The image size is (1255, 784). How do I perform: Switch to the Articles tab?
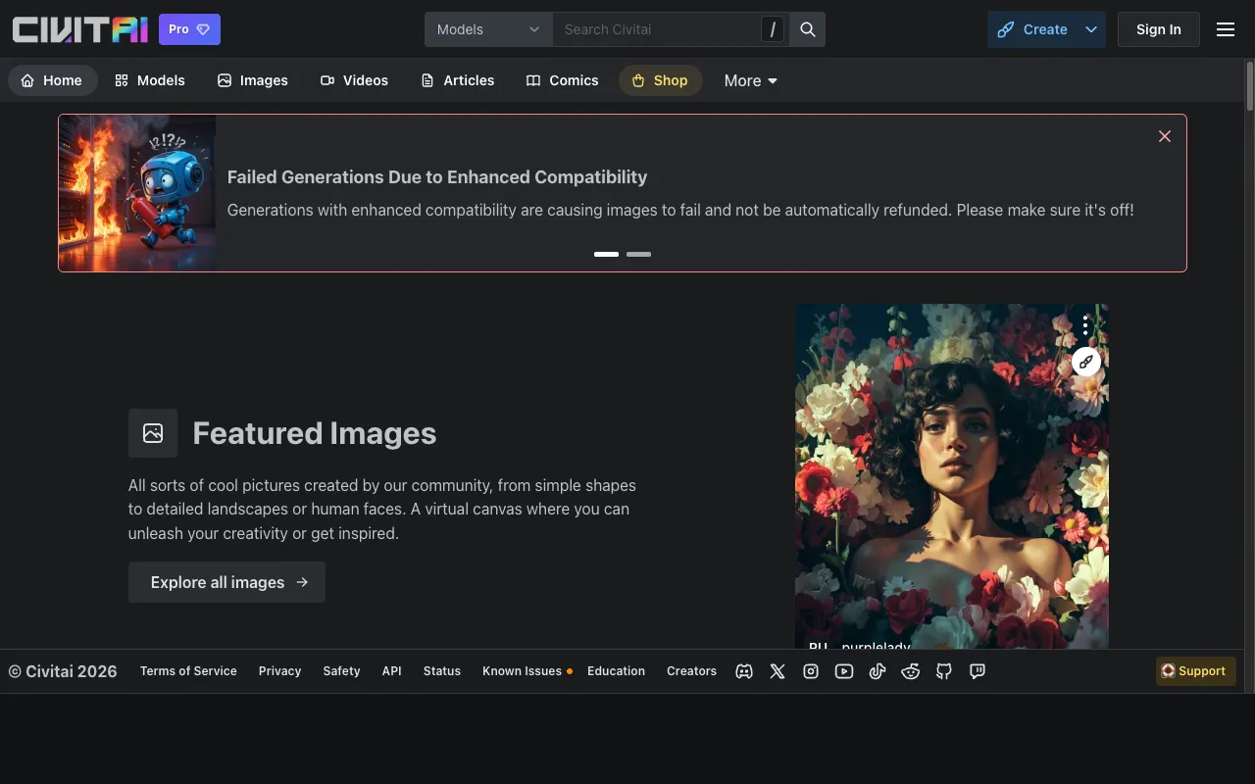tap(458, 80)
